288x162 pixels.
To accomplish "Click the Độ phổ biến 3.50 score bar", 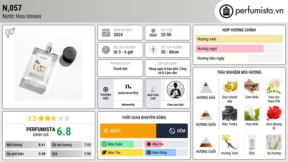I will click(26, 154).
